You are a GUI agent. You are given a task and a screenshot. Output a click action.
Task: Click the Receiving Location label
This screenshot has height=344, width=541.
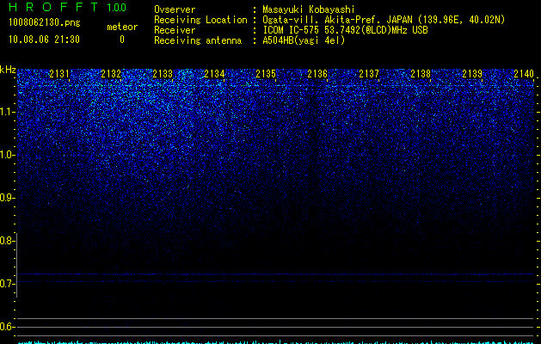point(200,20)
